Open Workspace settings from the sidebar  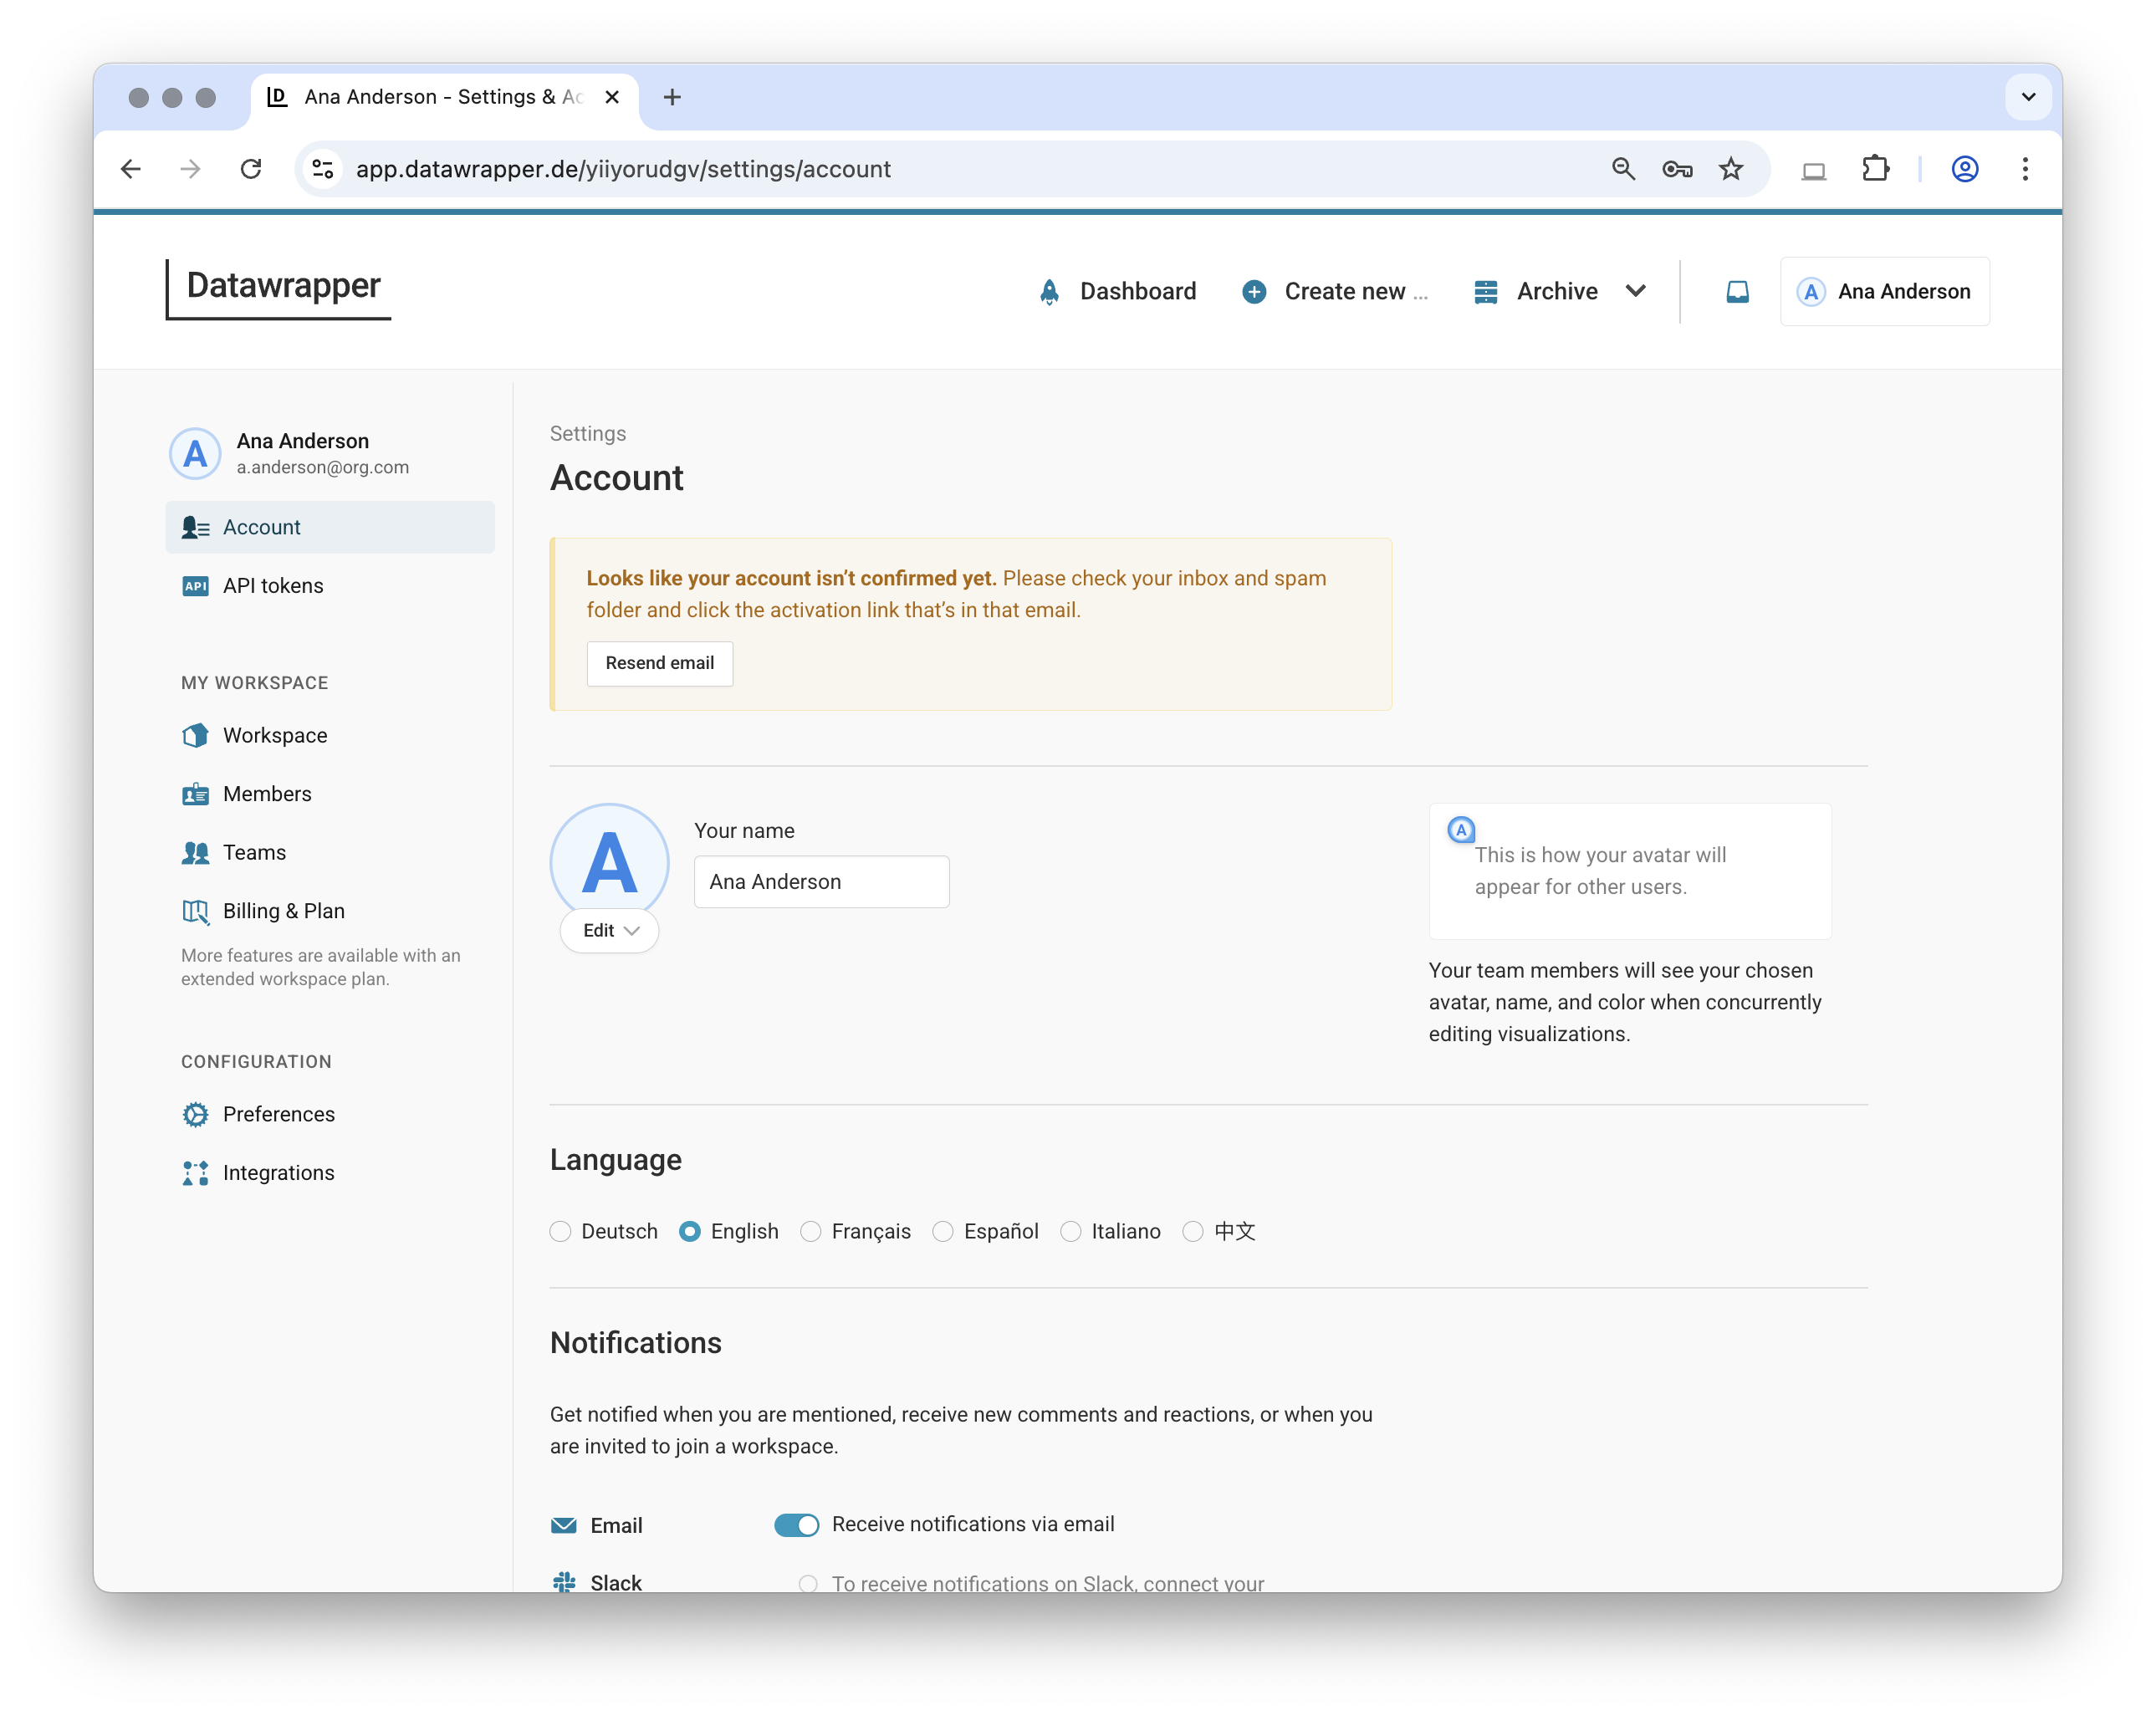(x=274, y=735)
